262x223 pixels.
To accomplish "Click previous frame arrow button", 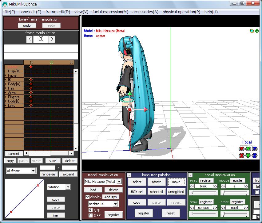I will (x=30, y=39).
